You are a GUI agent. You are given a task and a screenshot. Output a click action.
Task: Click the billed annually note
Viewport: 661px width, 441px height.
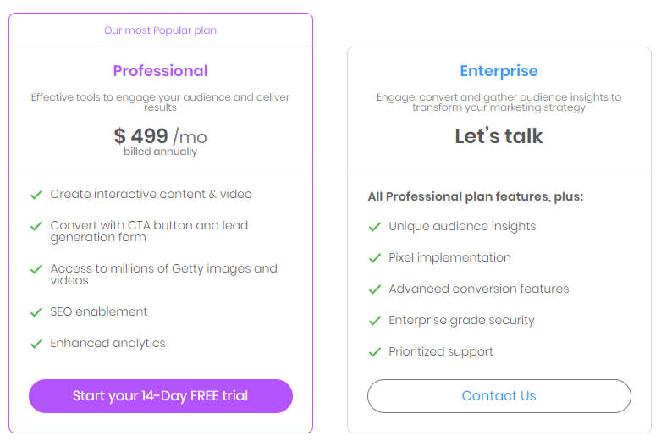pos(160,152)
